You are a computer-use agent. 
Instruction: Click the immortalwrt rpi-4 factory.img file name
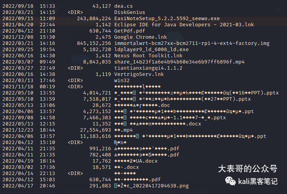click(192, 43)
